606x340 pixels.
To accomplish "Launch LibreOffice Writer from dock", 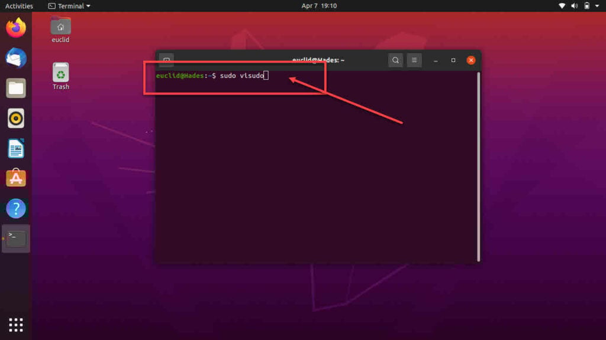I will 16,148.
